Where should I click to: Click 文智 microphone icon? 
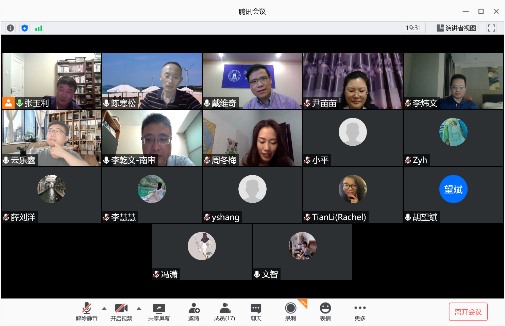pos(257,274)
